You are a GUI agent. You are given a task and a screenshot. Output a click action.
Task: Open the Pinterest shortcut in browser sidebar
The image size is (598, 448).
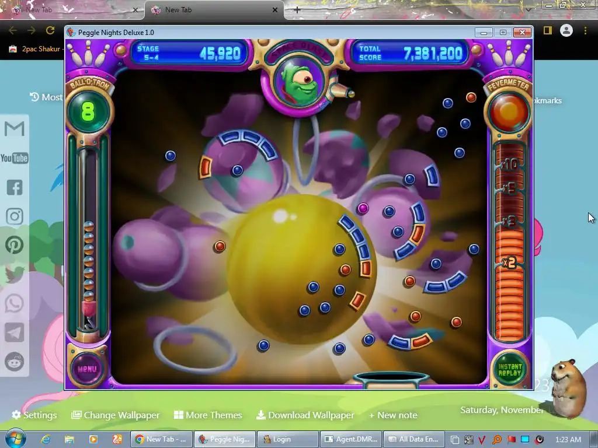coord(15,246)
